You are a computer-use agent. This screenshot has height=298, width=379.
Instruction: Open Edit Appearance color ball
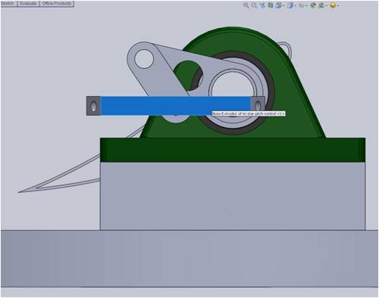313,5
